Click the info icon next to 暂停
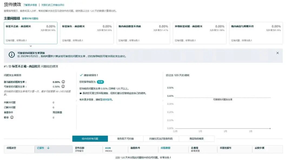The image size is (292, 160). point(12,117)
